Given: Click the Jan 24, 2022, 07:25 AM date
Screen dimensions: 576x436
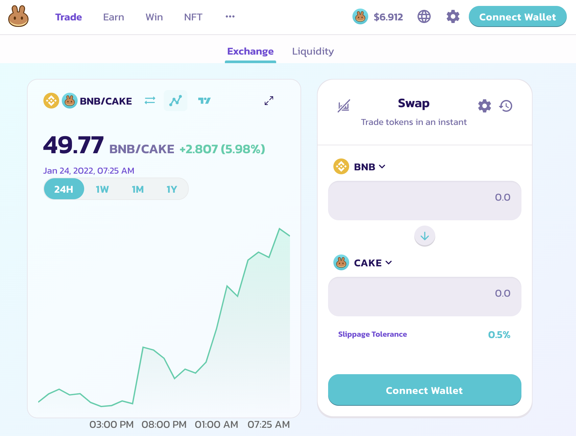Looking at the screenshot, I should [89, 171].
